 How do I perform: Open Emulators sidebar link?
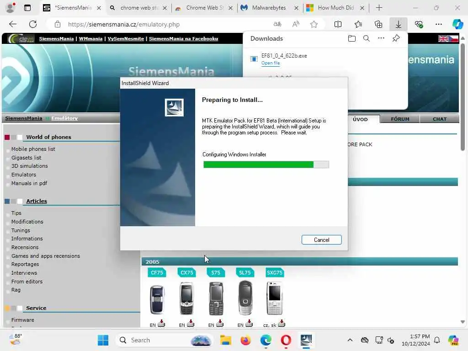24,175
